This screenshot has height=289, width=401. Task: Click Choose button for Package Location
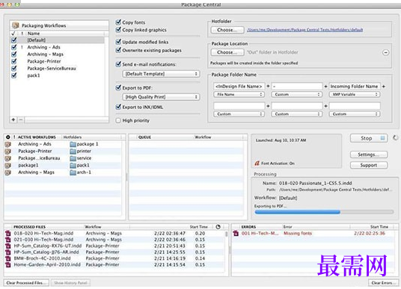click(x=227, y=52)
